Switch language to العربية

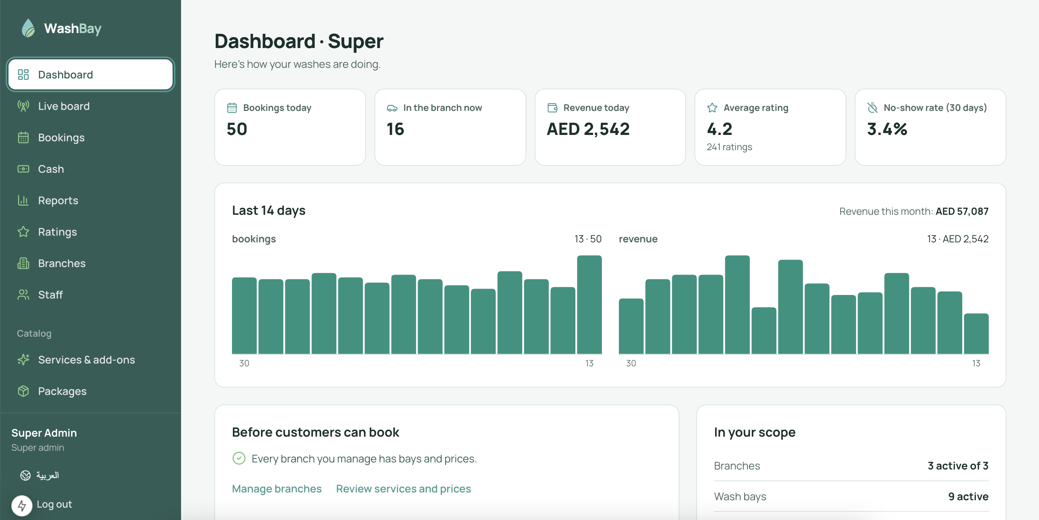point(47,475)
